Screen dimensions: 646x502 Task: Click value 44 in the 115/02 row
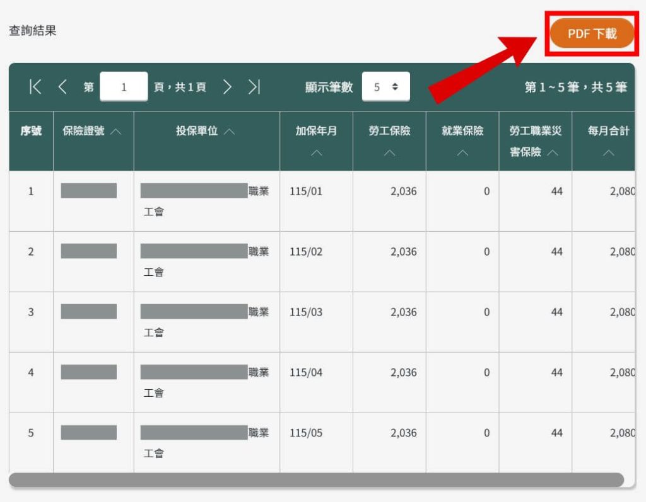(556, 252)
